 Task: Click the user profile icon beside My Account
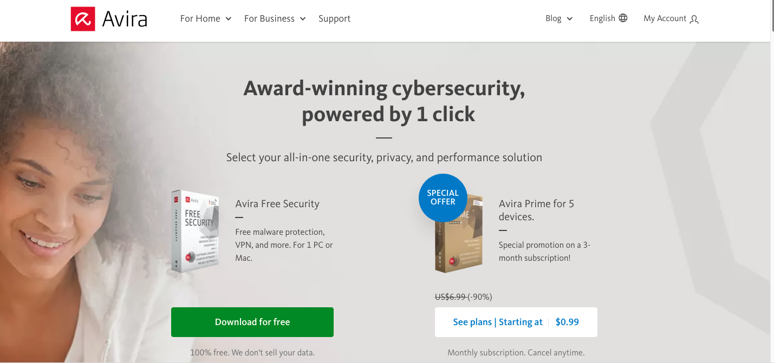(694, 19)
